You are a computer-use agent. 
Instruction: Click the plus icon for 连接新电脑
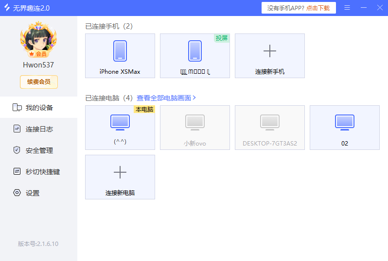tap(120, 172)
